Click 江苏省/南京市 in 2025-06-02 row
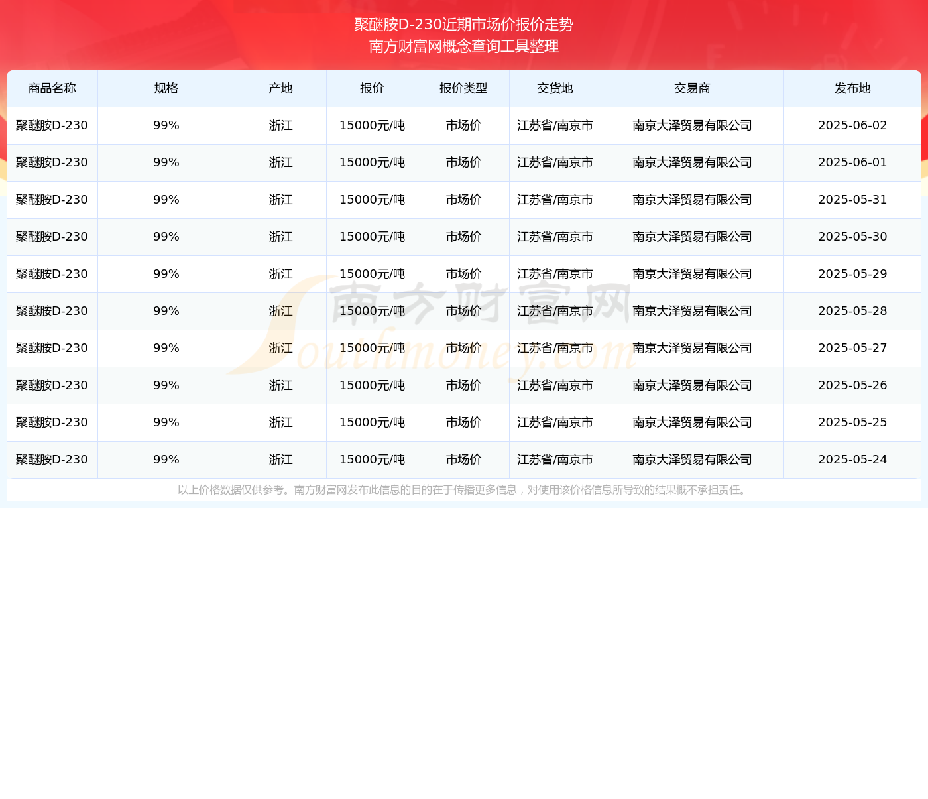Screen dimensions: 928x799 click(555, 125)
